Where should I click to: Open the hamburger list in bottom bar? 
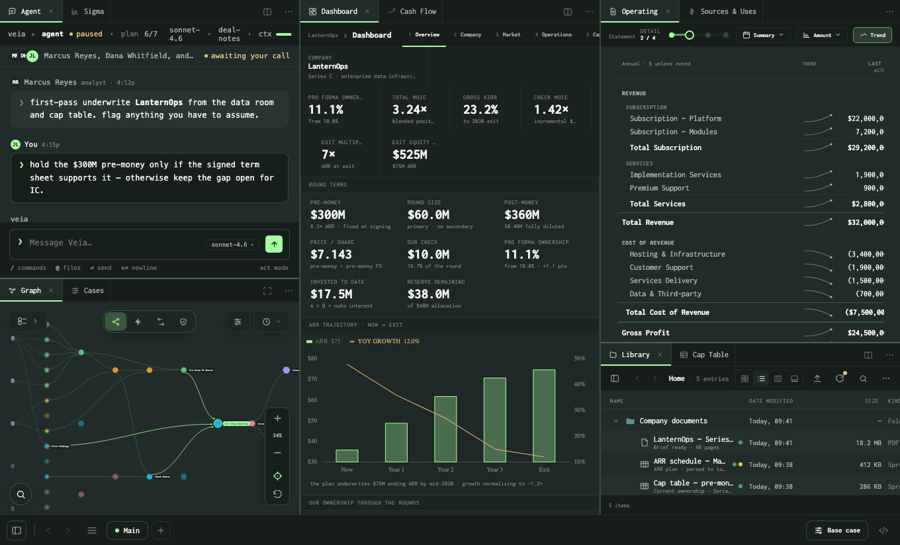[x=92, y=530]
